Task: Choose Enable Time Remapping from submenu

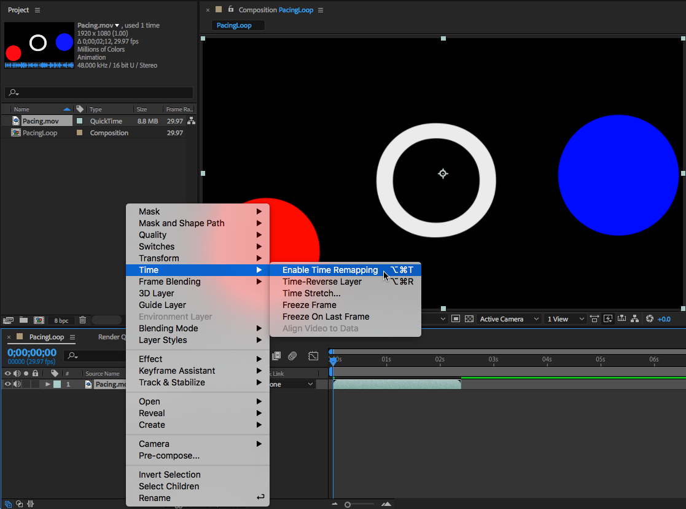Action: (330, 270)
